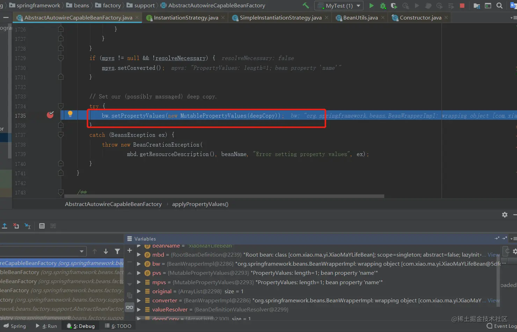Switch to SimpleInstantiationStrategy.java tab
This screenshot has height=332, width=517.
point(281,17)
